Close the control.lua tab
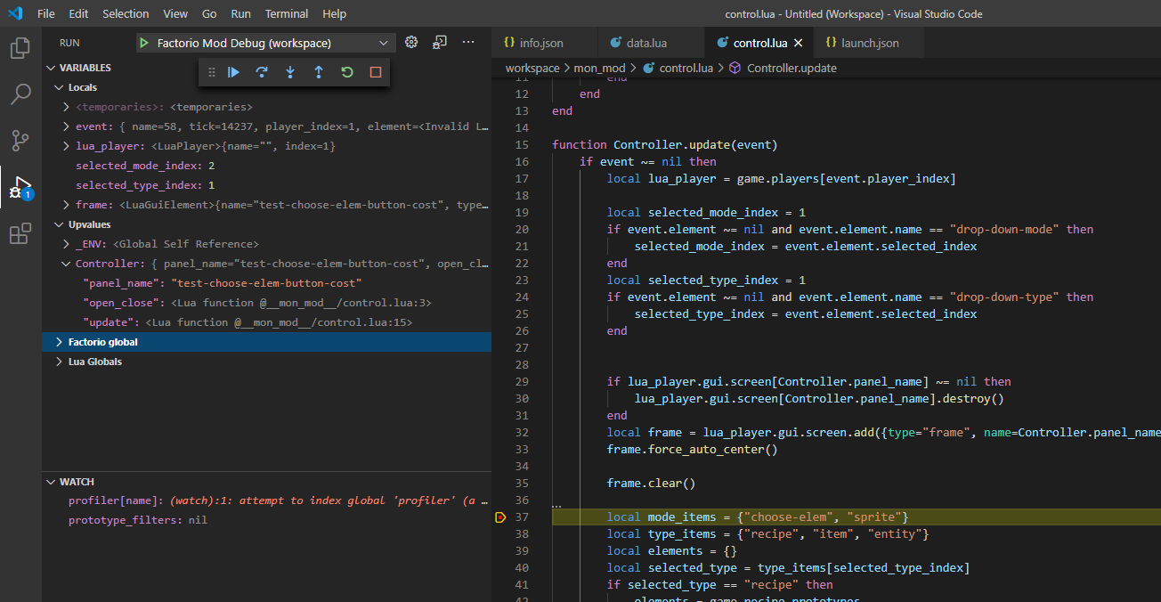 pos(798,43)
